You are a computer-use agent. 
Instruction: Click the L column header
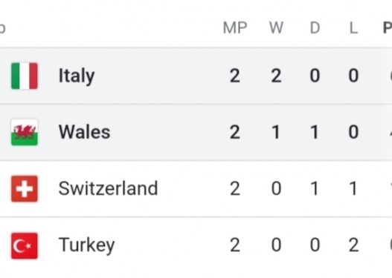pos(353,27)
